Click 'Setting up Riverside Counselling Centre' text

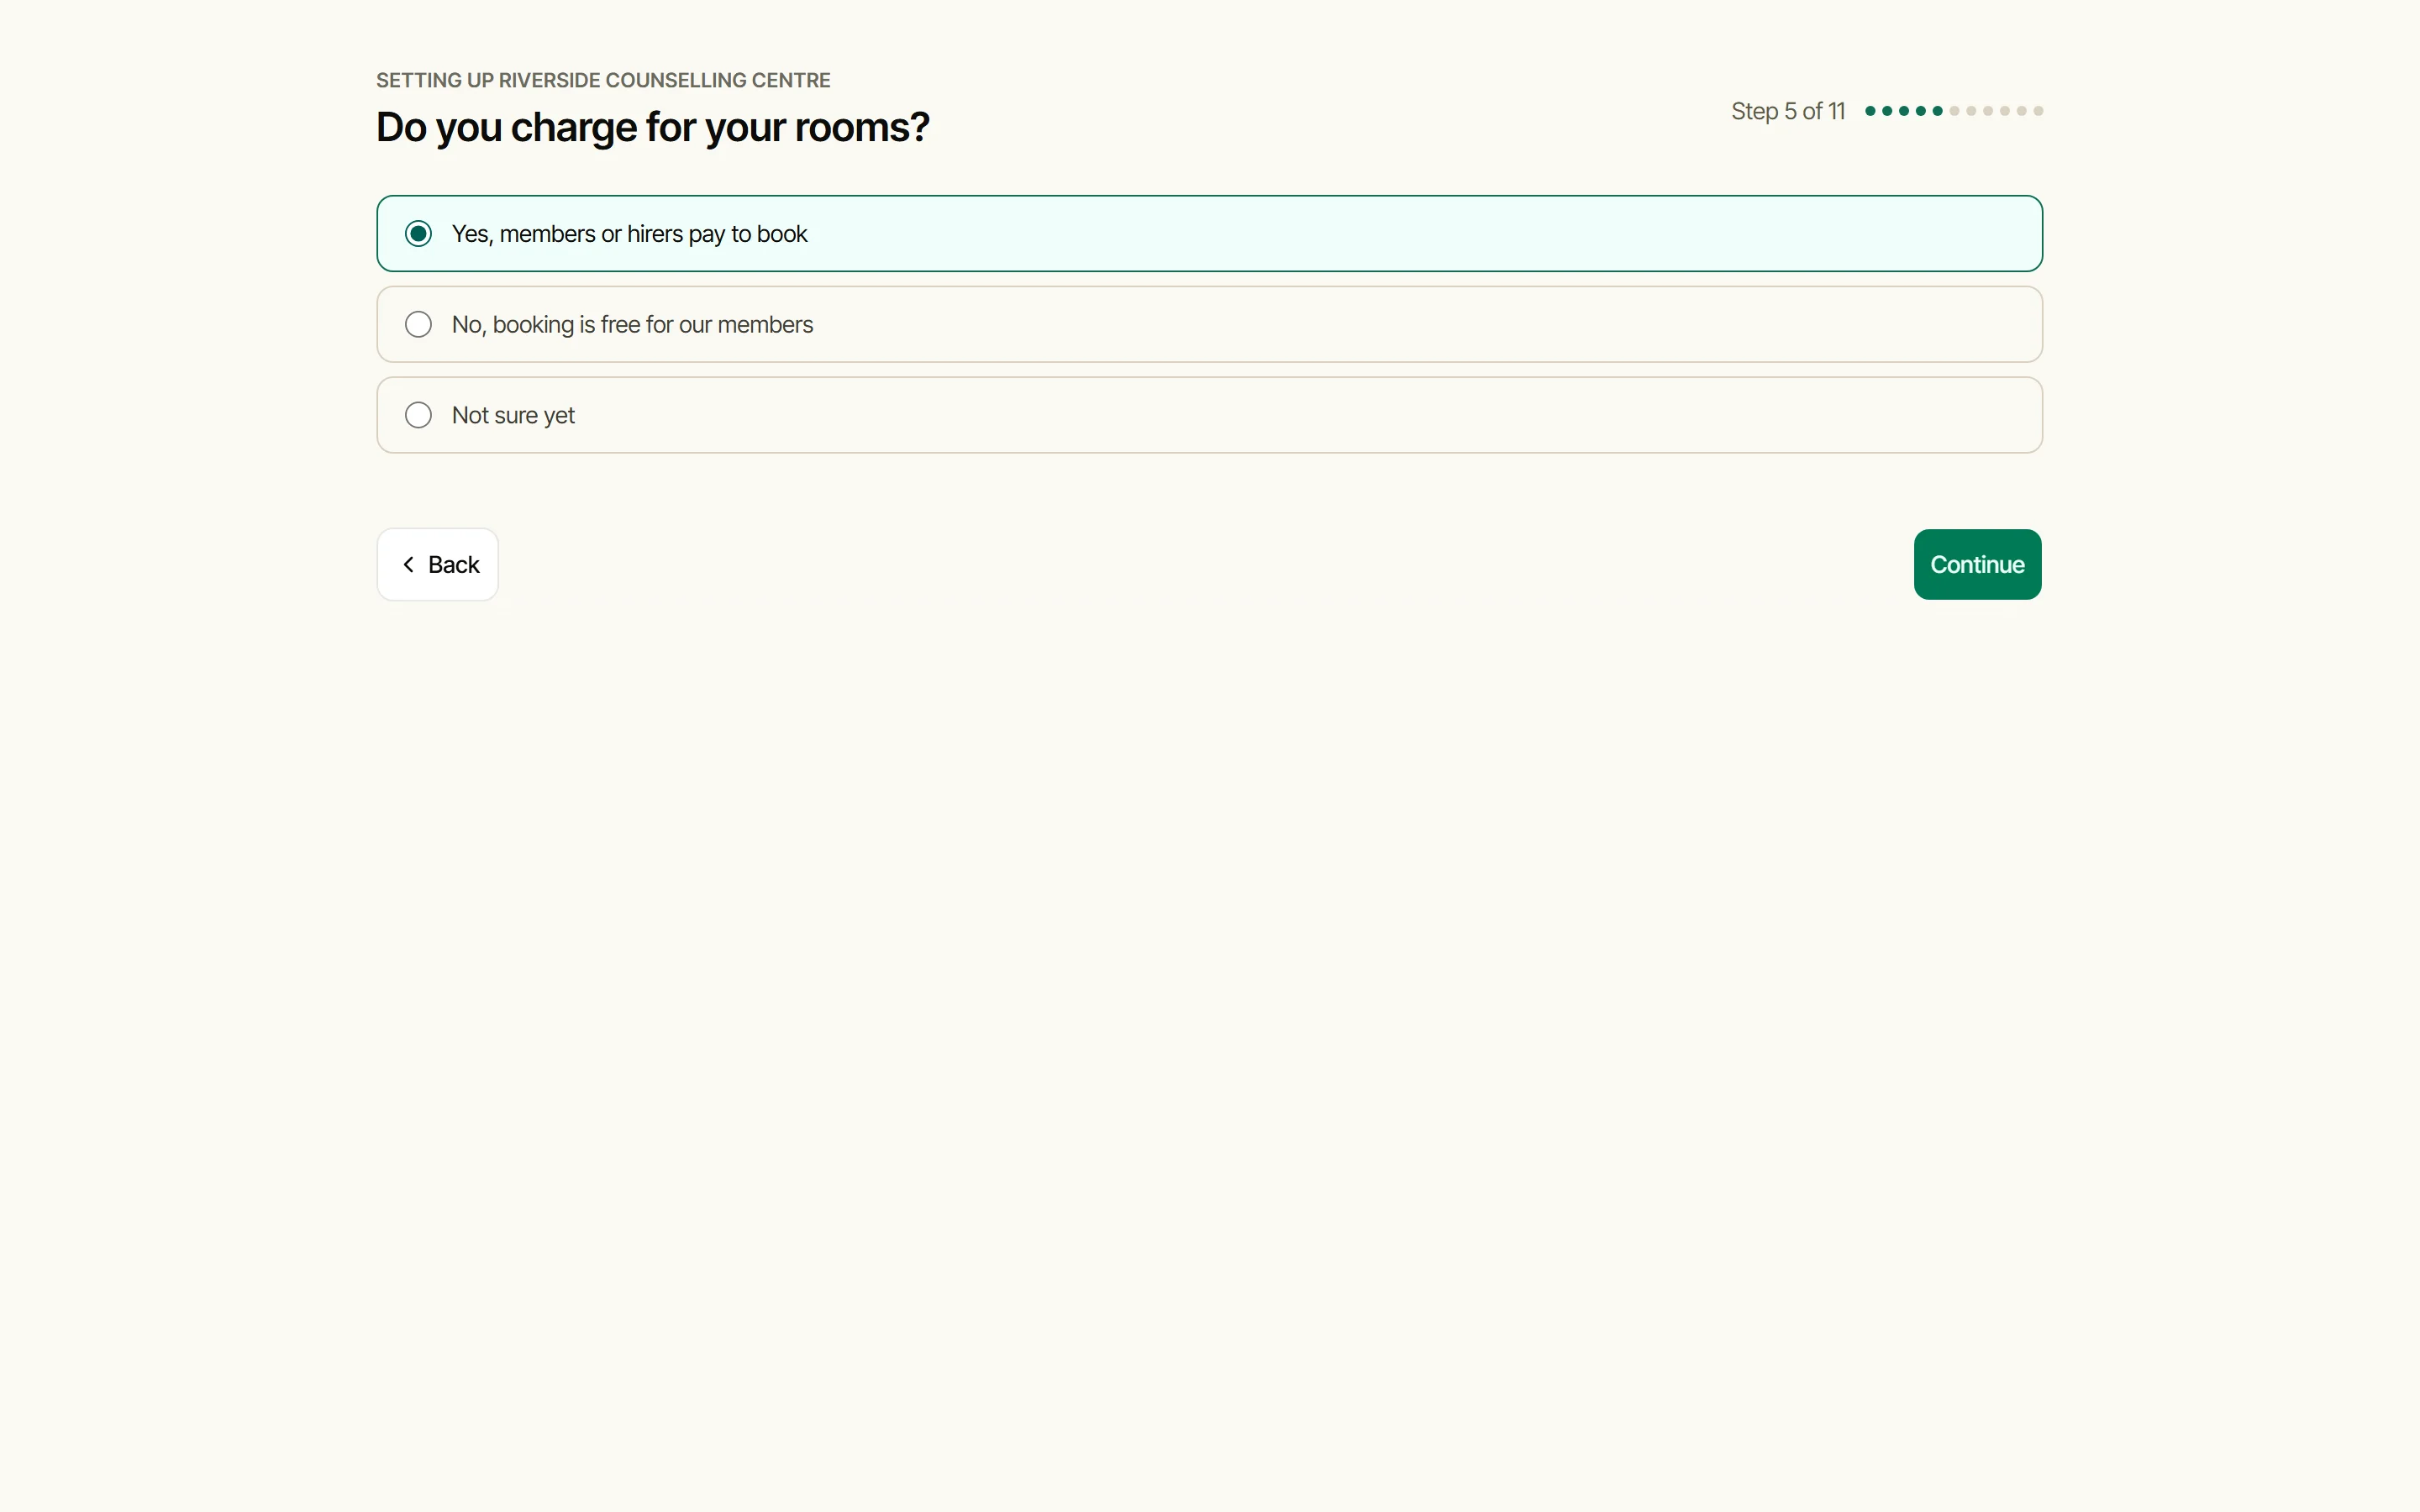click(603, 80)
